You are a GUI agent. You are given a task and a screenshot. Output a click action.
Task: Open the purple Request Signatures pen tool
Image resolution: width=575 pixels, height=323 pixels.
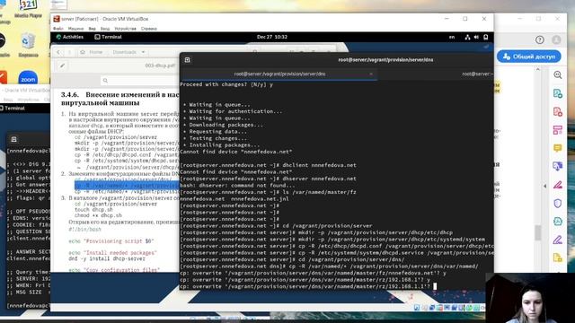(557, 240)
